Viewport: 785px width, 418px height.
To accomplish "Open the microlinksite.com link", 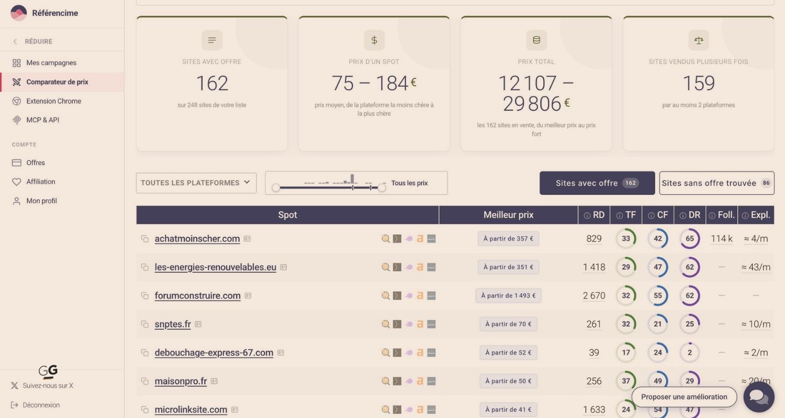I will click(x=191, y=410).
